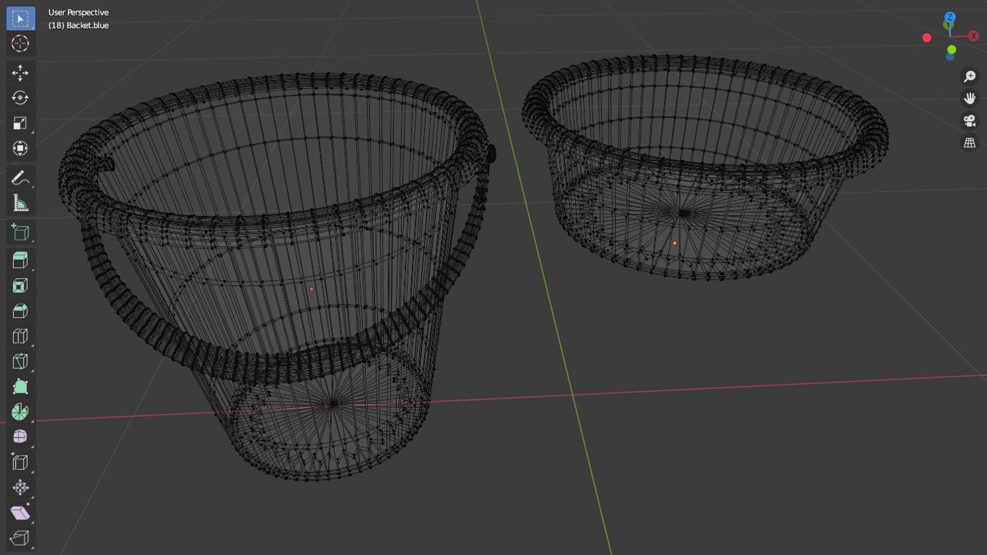Select the Annotate pencil tool
Screen dimensions: 987x555
(21, 178)
